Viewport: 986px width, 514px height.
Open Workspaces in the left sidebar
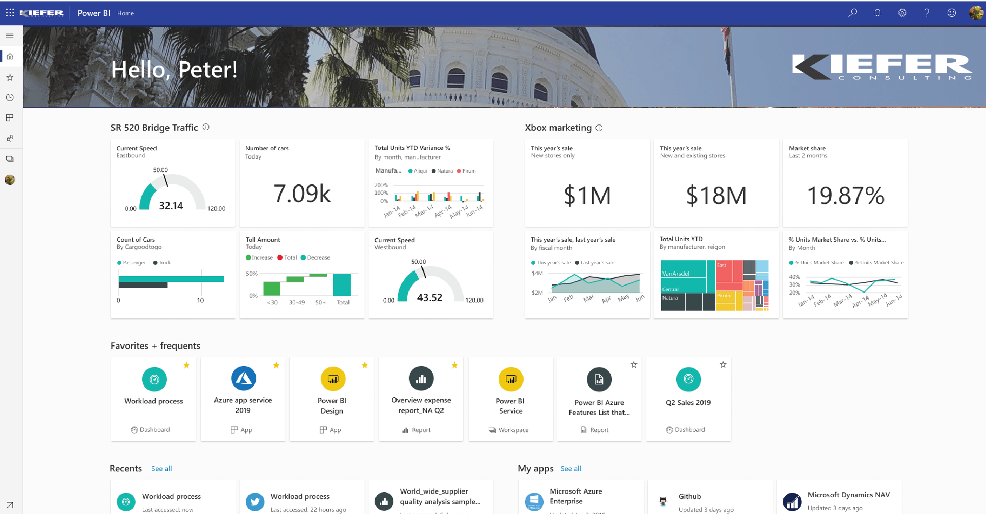pyautogui.click(x=10, y=159)
